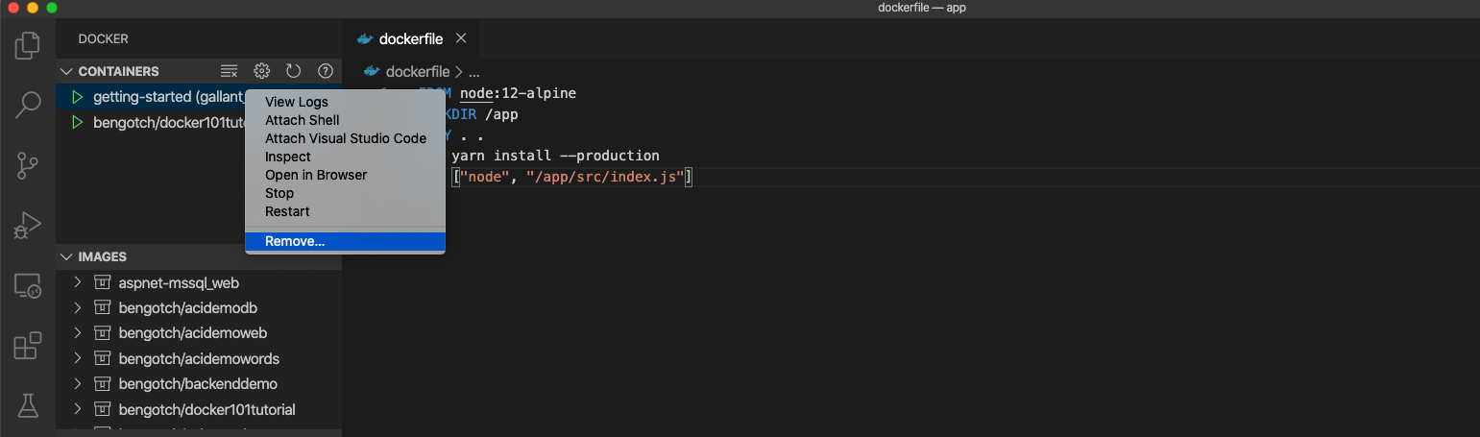Expand the aspnet-mssql_web image node
The width and height of the screenshot is (1480, 437).
pos(79,283)
